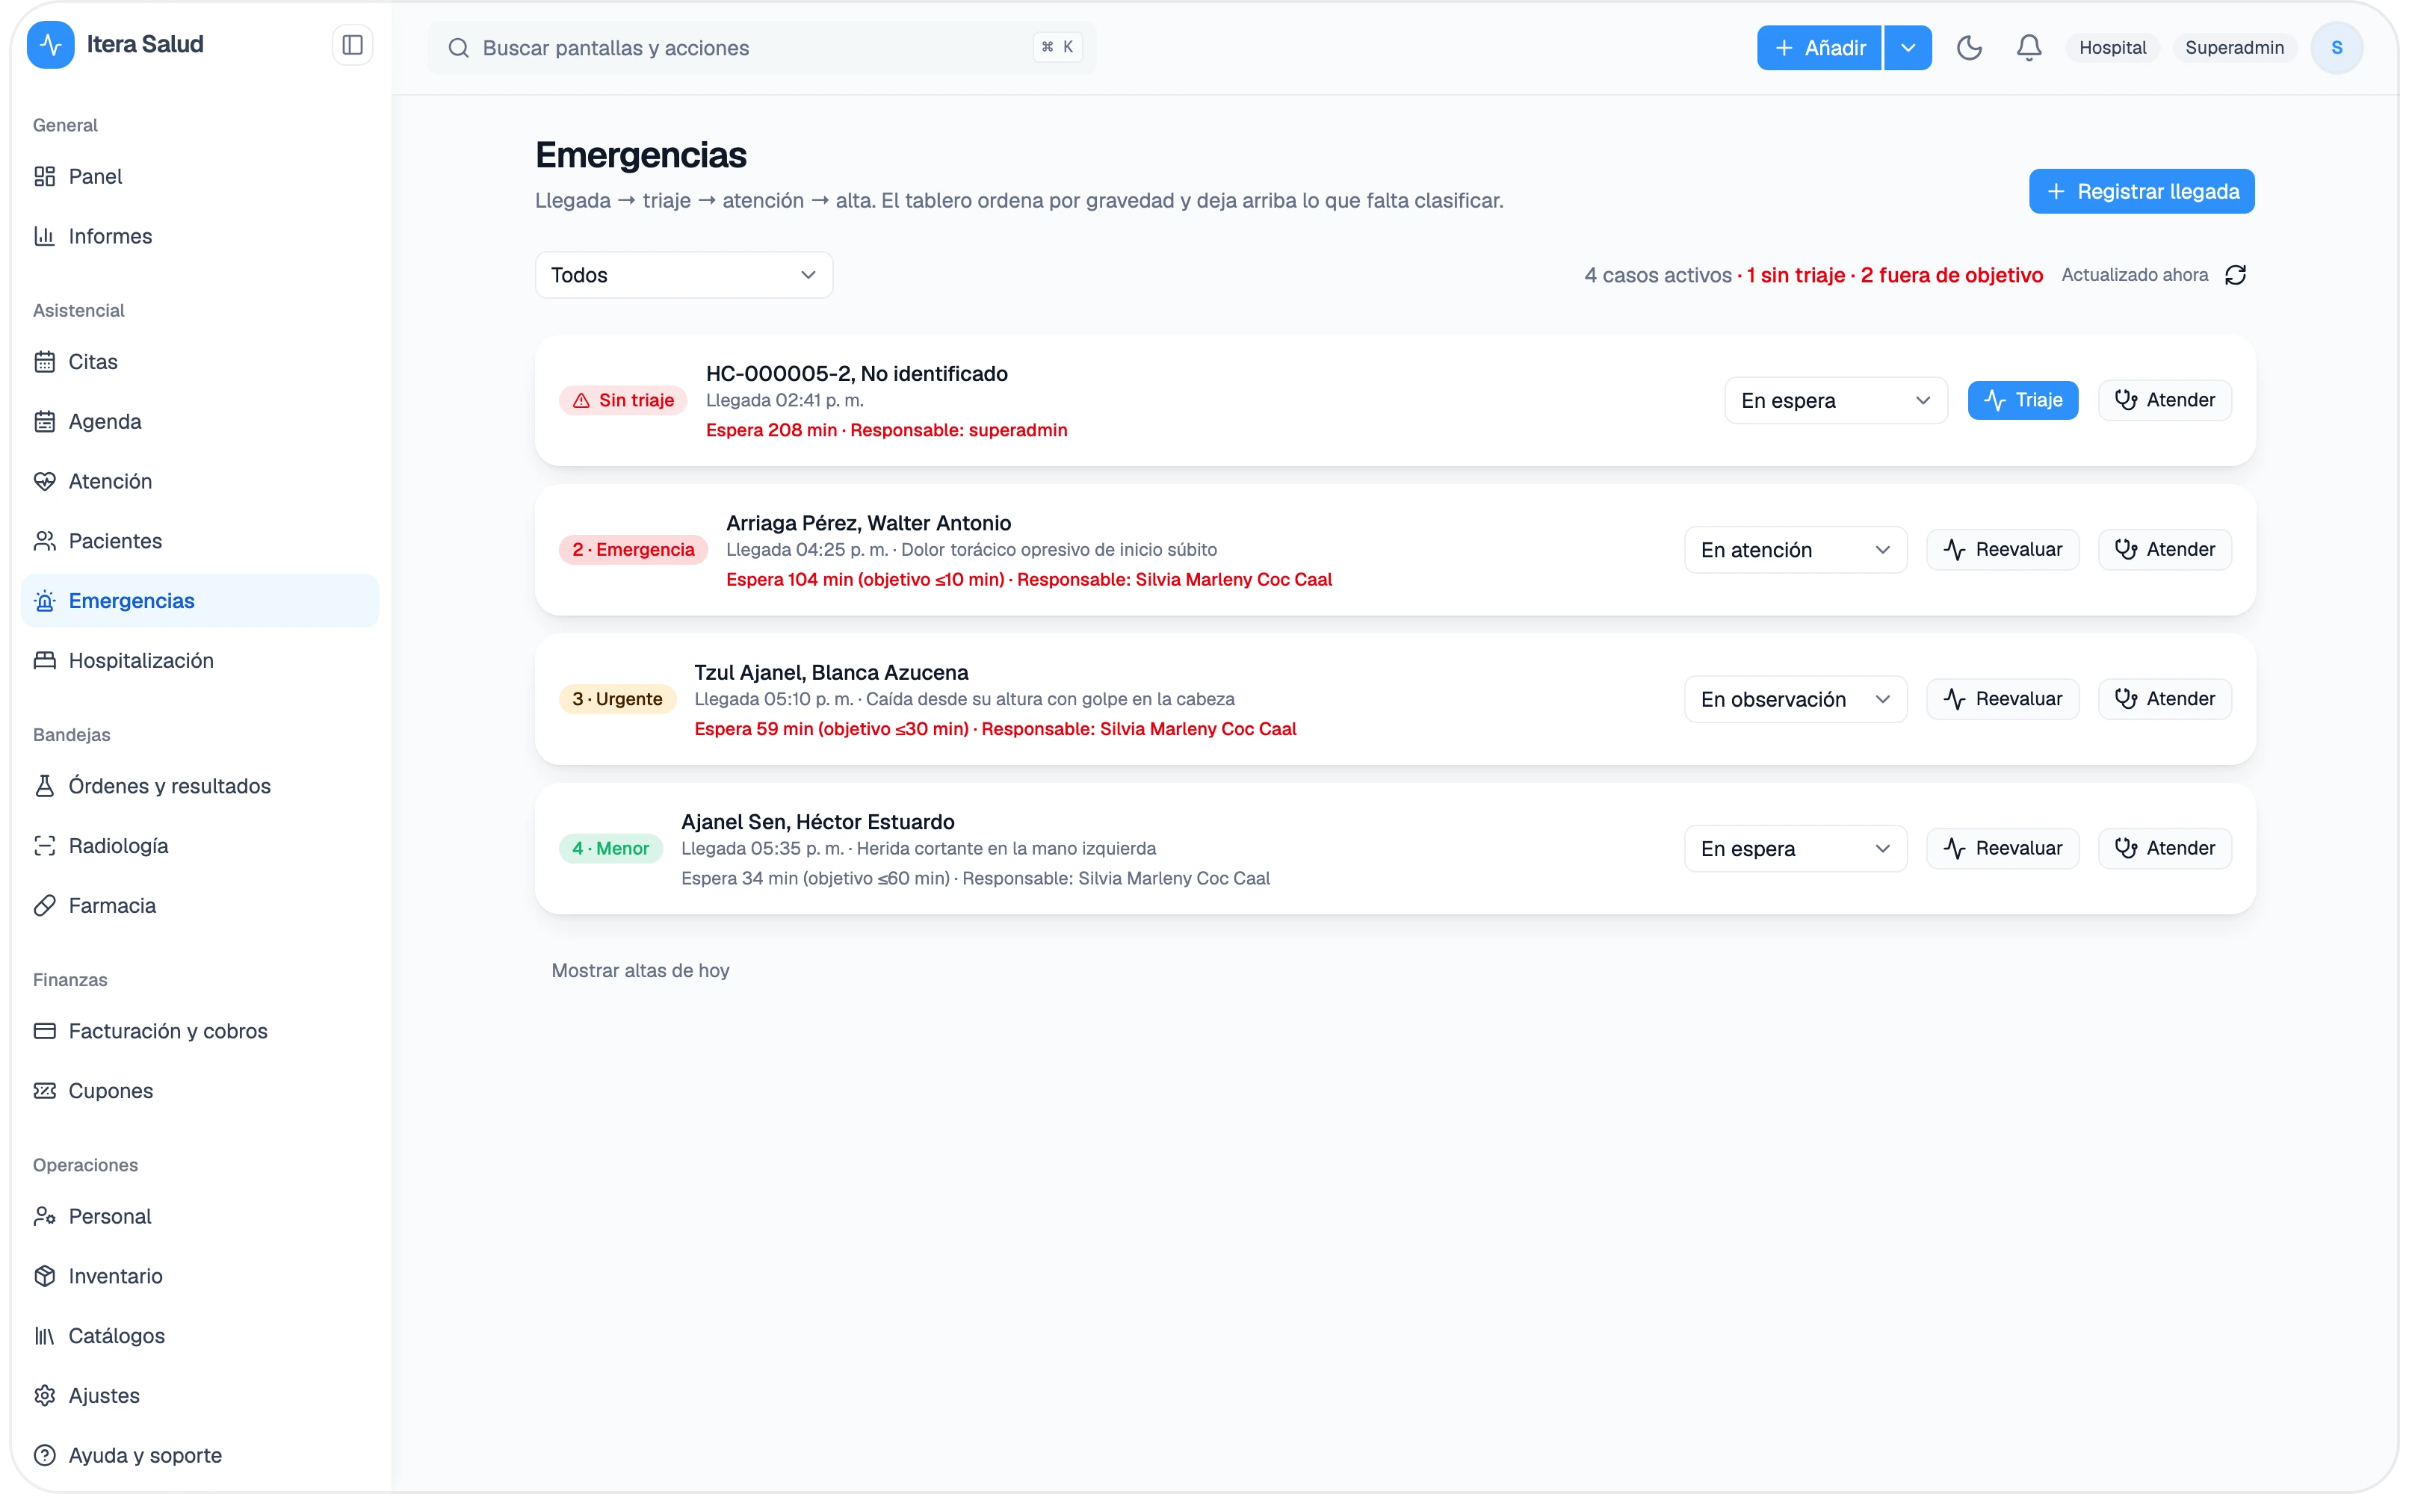Focus the Buscar pantallas y acciones field
This screenshot has height=1512, width=2409.
761,48
